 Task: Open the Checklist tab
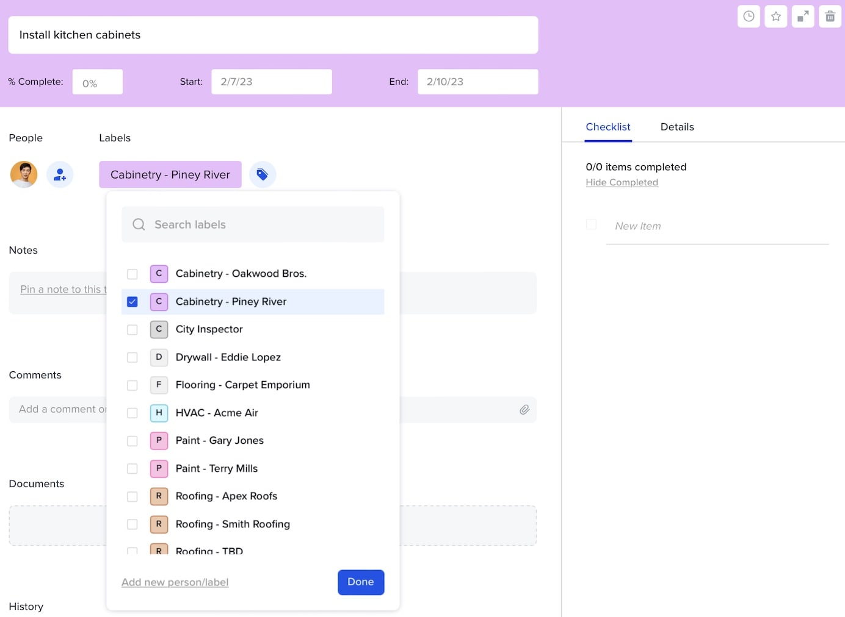[x=607, y=127]
